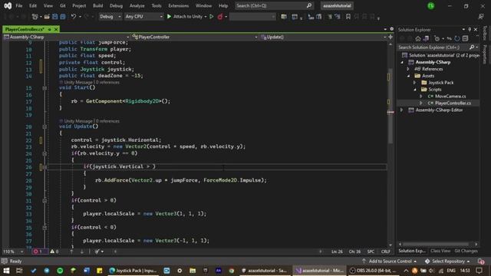Click the Attach to Unity label
This screenshot has height=276, width=491.
click(x=188, y=17)
